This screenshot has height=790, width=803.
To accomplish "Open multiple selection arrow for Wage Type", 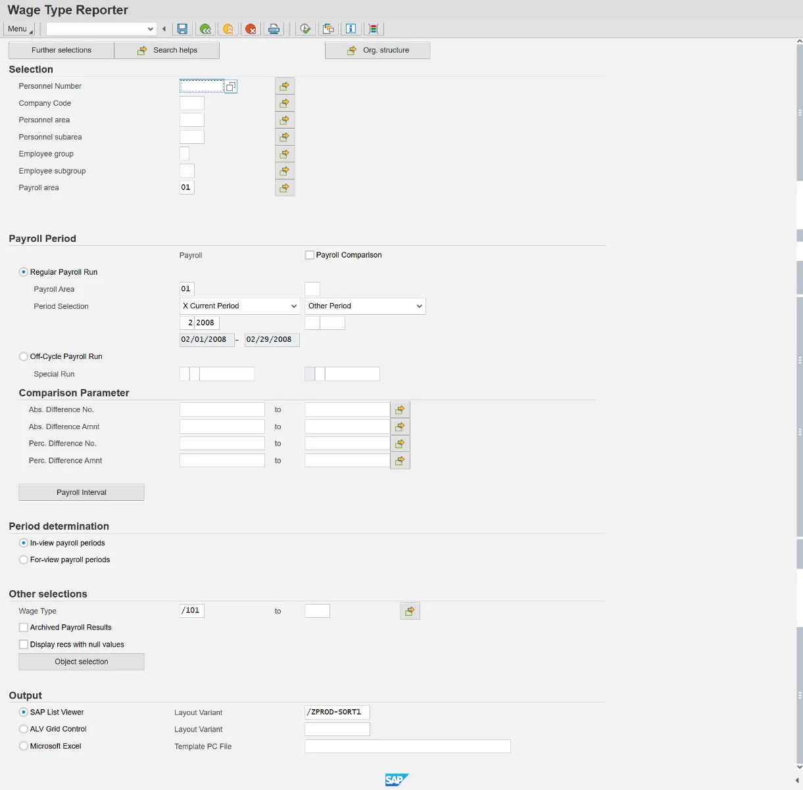I will 410,611.
